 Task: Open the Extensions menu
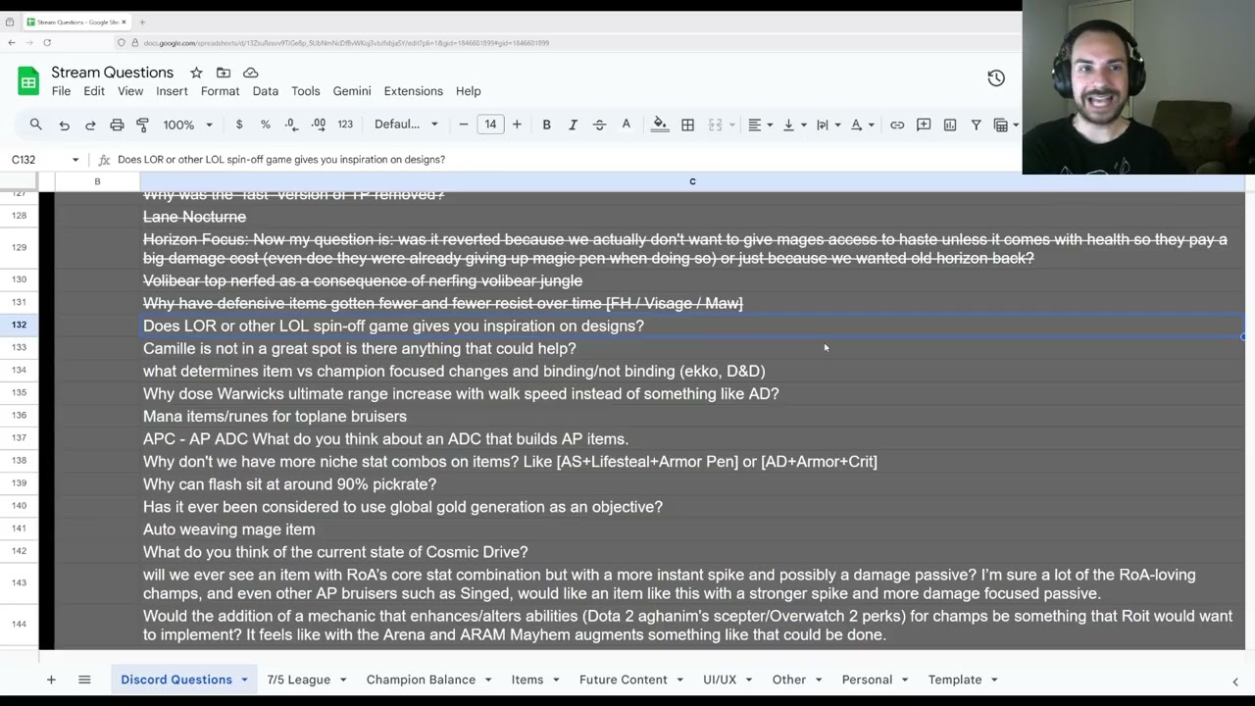pyautogui.click(x=413, y=91)
